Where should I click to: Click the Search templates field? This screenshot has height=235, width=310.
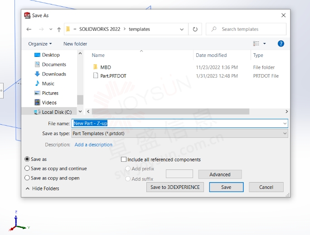tap(246, 29)
